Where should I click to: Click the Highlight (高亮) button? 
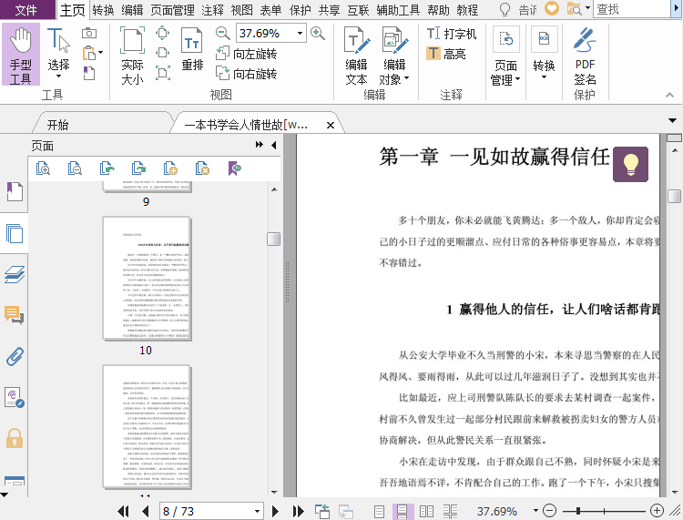click(446, 54)
